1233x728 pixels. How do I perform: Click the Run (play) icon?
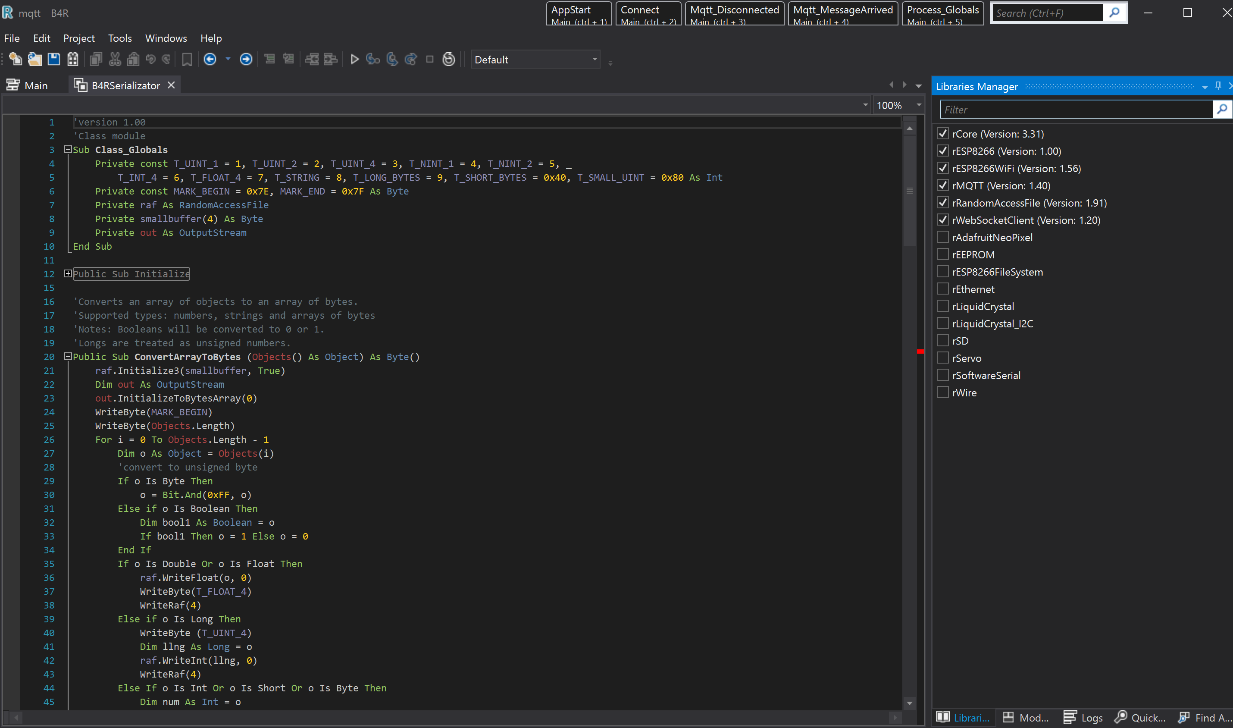coord(354,60)
